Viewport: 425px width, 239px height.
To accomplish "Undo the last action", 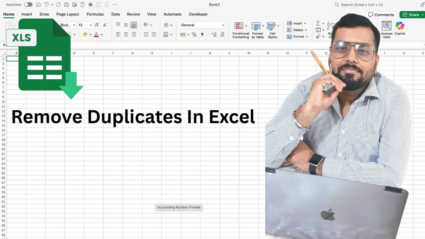I will click(46, 5).
